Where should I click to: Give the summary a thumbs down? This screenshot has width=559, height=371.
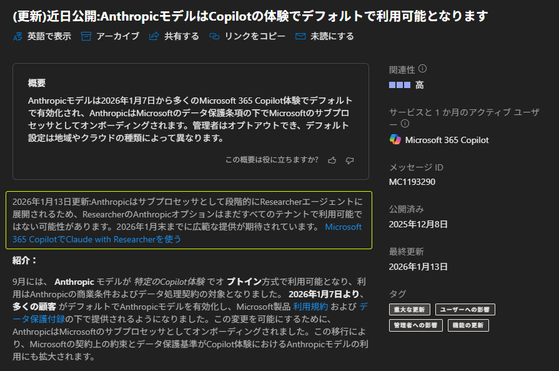point(350,161)
